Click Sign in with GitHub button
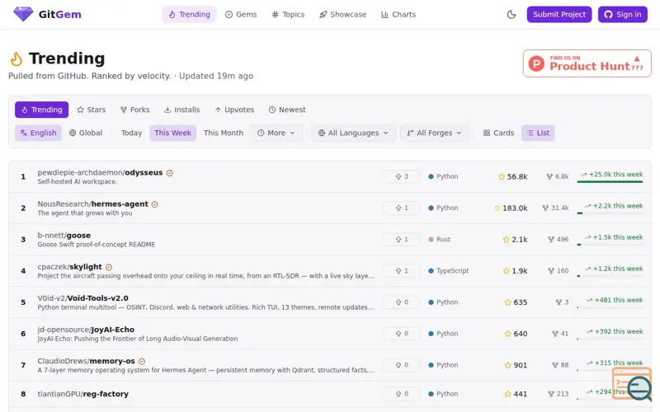This screenshot has height=412, width=660. [x=623, y=14]
